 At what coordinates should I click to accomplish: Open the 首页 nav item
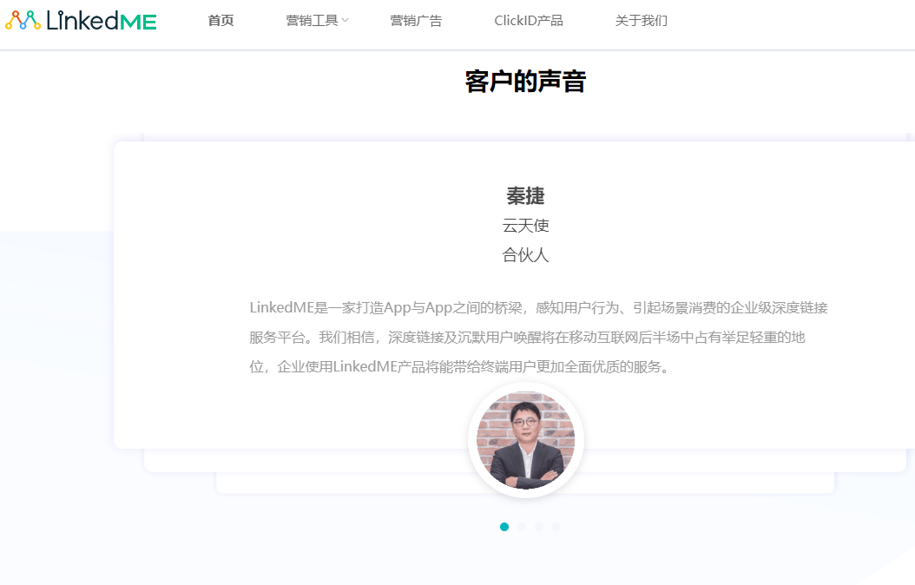coord(221,21)
